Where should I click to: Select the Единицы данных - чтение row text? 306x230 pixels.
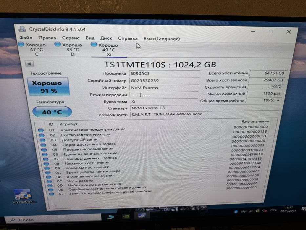click(x=91, y=153)
